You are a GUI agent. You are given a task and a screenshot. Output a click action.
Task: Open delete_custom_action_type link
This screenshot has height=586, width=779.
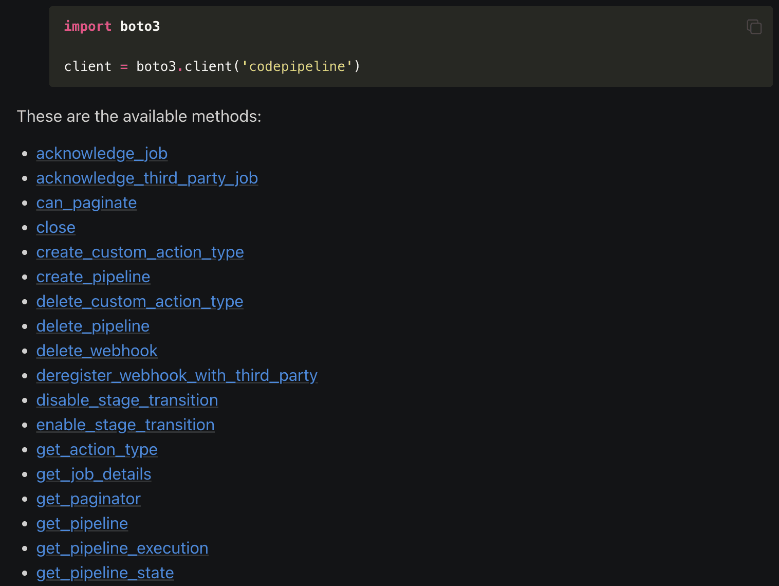pyautogui.click(x=139, y=301)
